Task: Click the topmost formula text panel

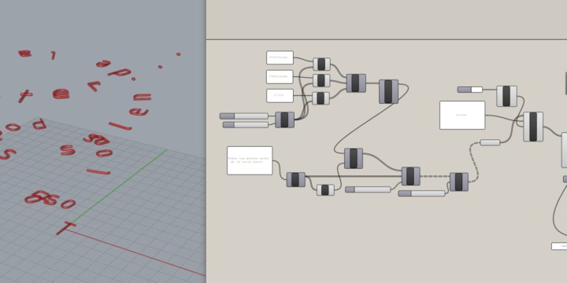Action: [280, 57]
